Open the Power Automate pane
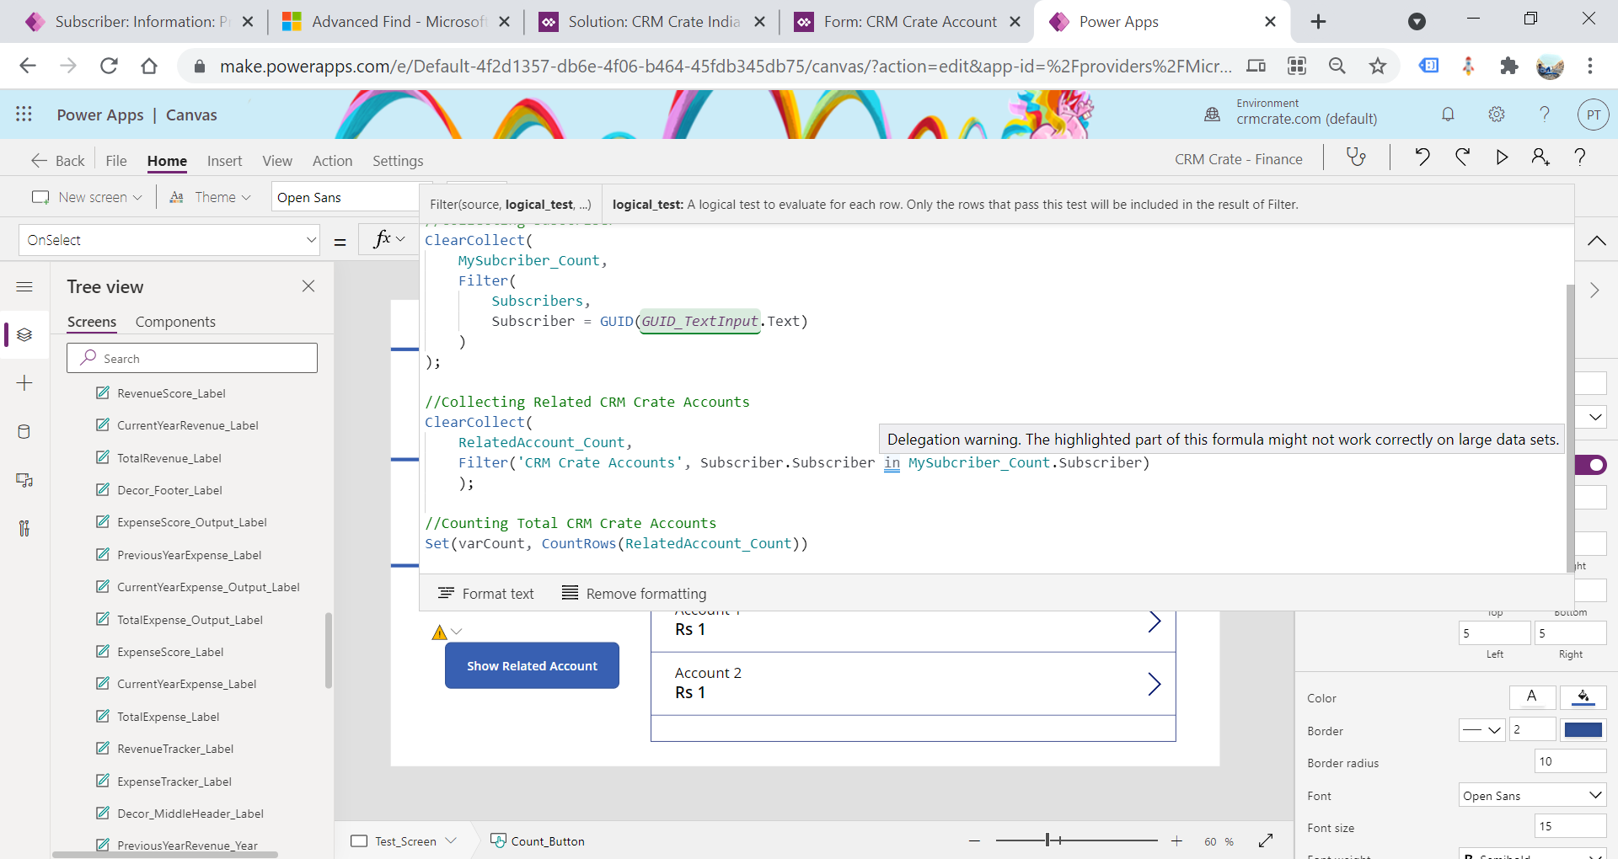 pyautogui.click(x=24, y=528)
